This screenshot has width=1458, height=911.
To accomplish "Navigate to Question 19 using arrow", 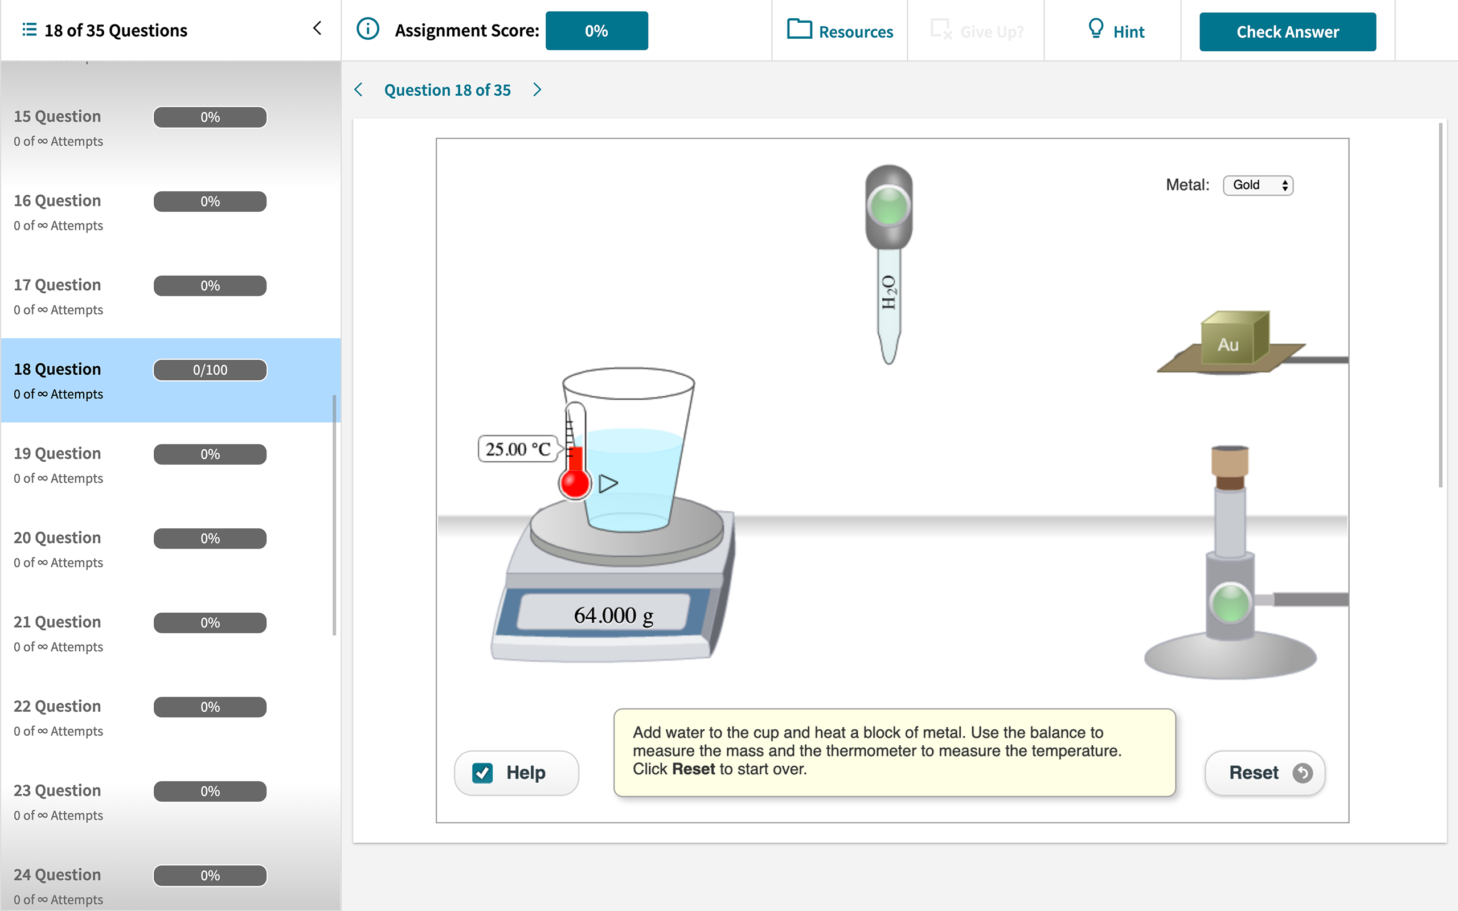I will [538, 89].
